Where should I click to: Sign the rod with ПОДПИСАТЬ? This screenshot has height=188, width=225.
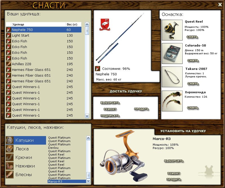[x=110, y=116]
